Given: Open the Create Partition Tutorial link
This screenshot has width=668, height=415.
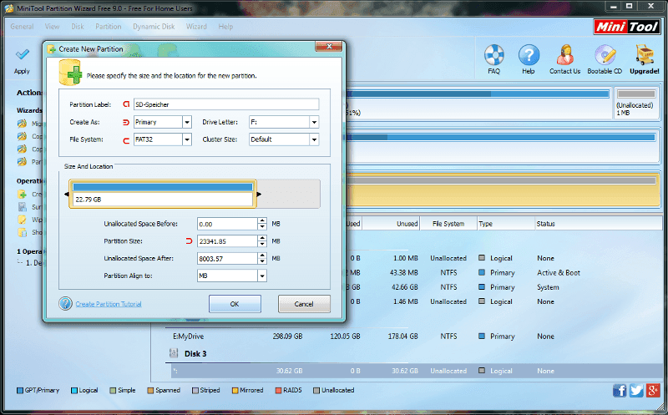Looking at the screenshot, I should click(109, 304).
